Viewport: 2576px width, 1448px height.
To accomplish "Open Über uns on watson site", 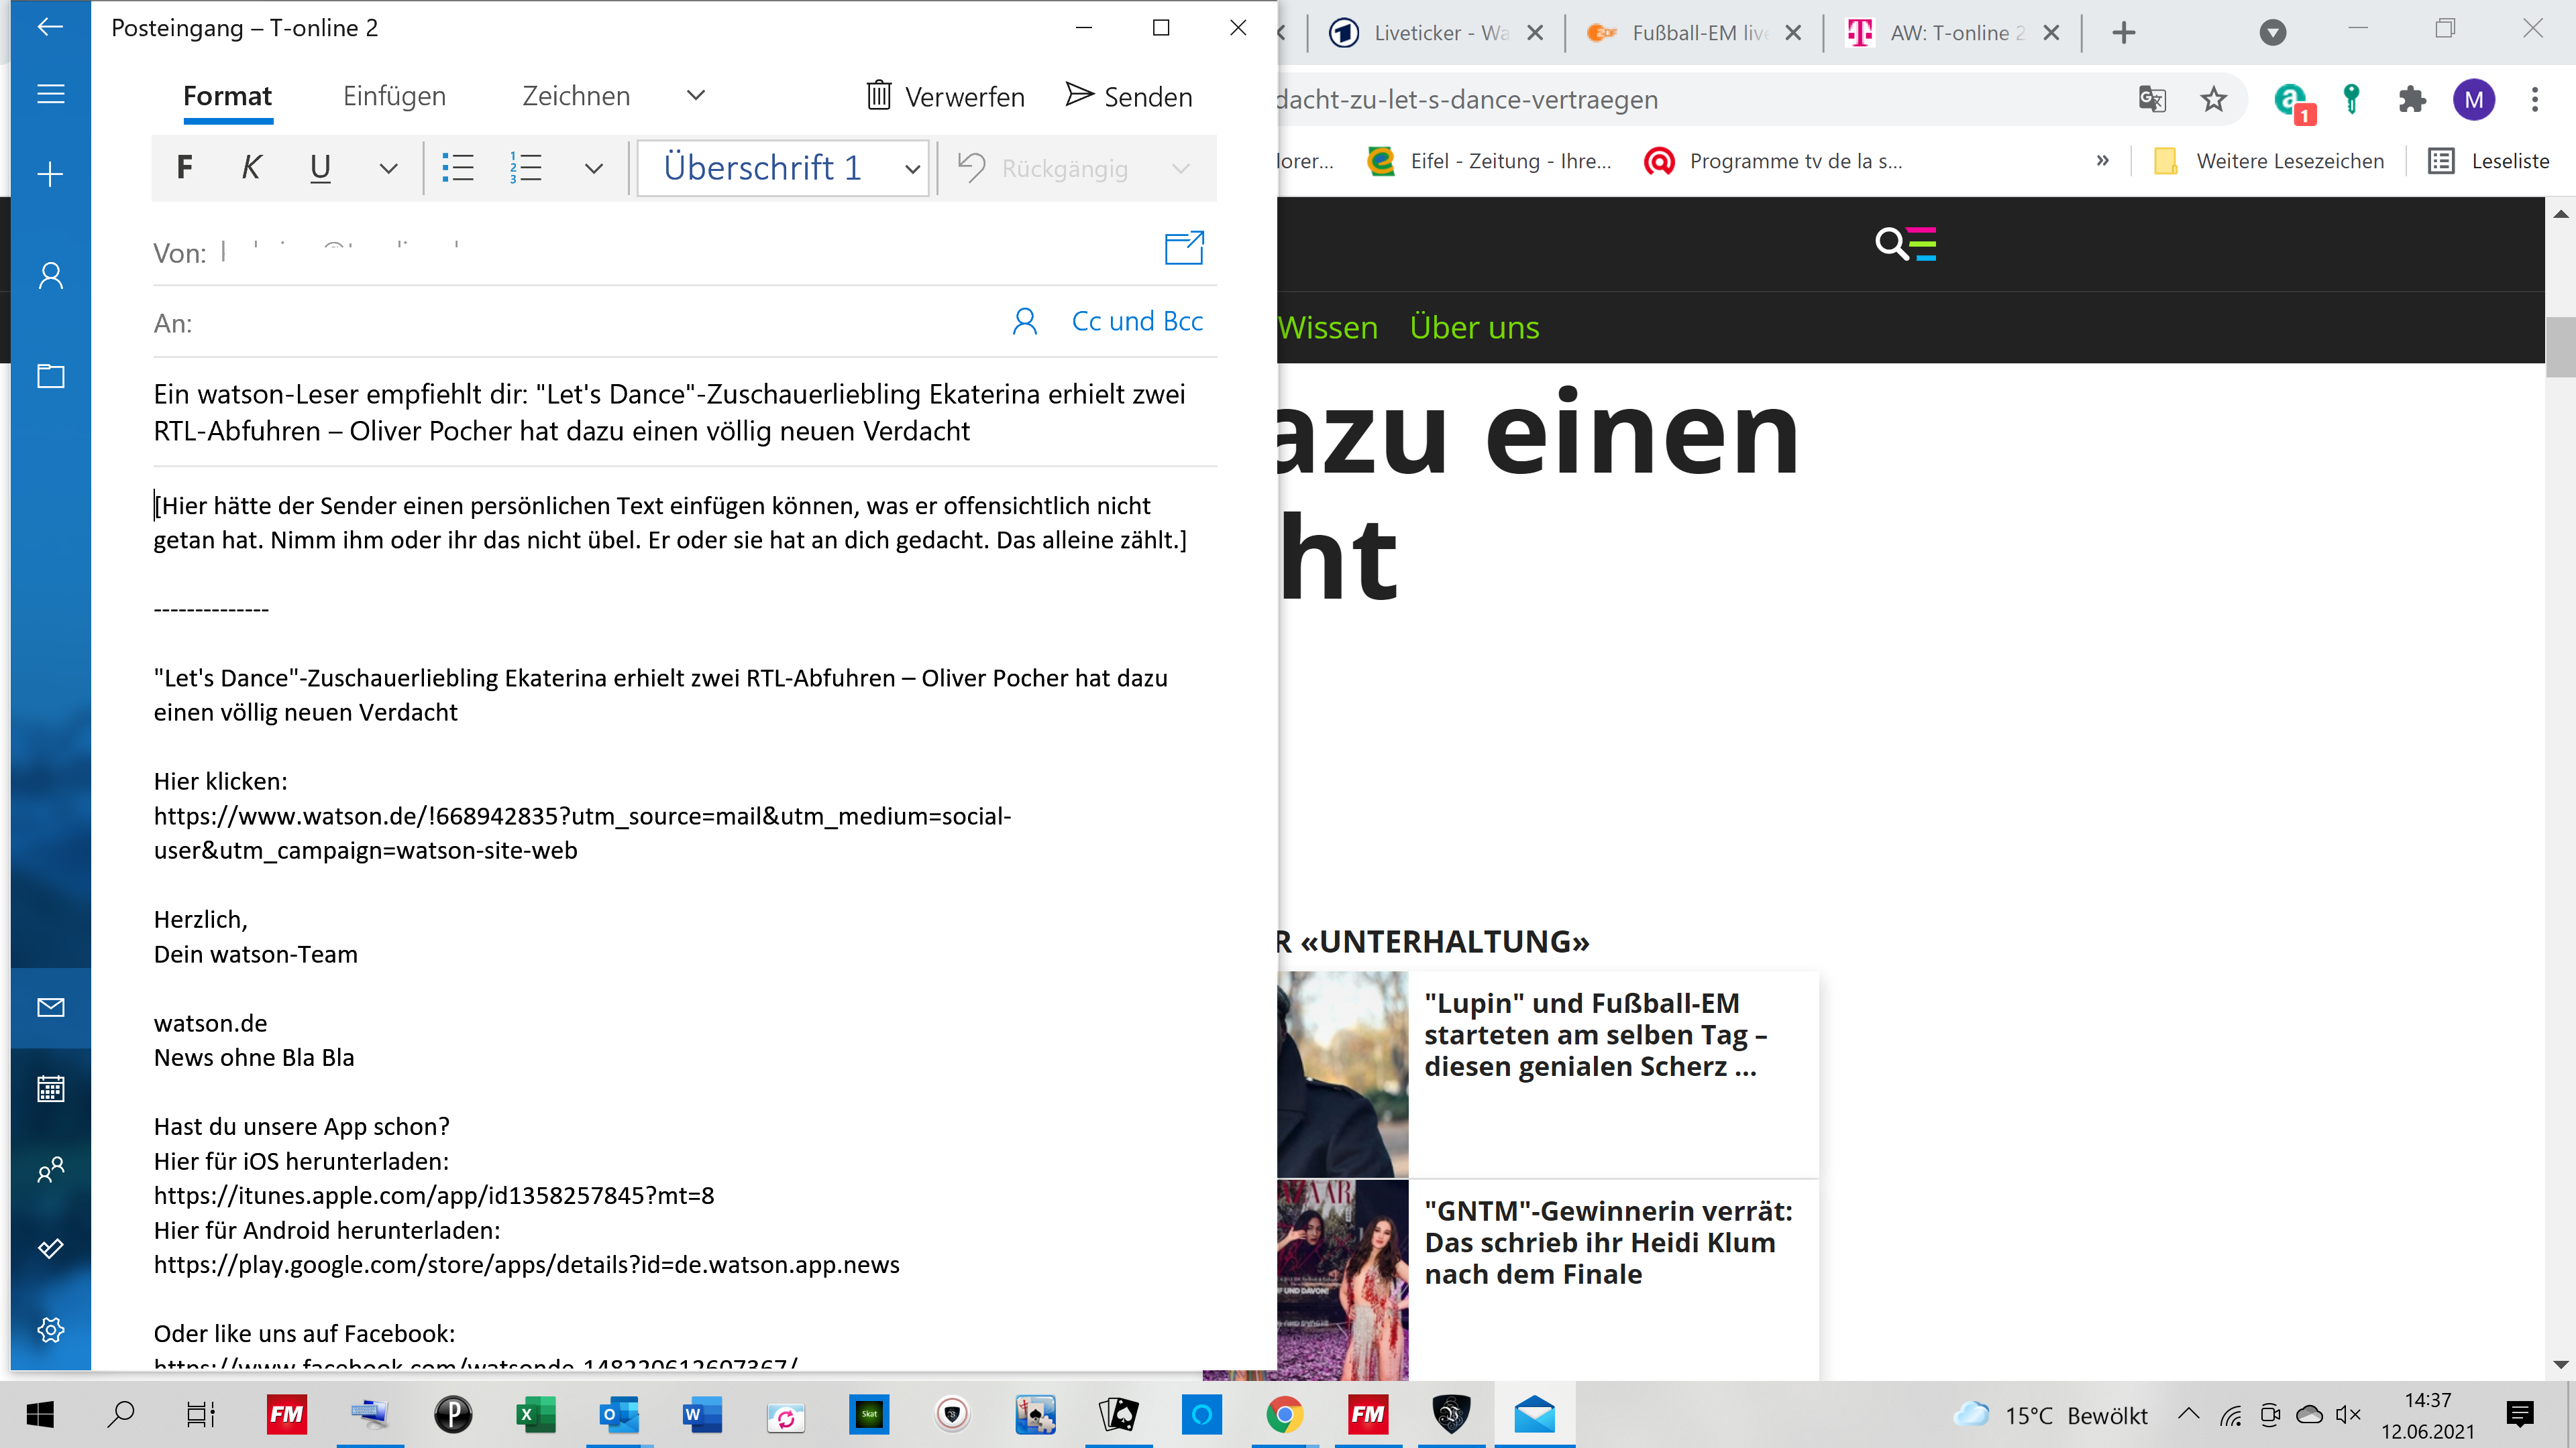I will click(x=1474, y=328).
